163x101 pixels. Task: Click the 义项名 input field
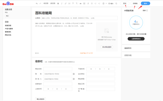pos(79,18)
